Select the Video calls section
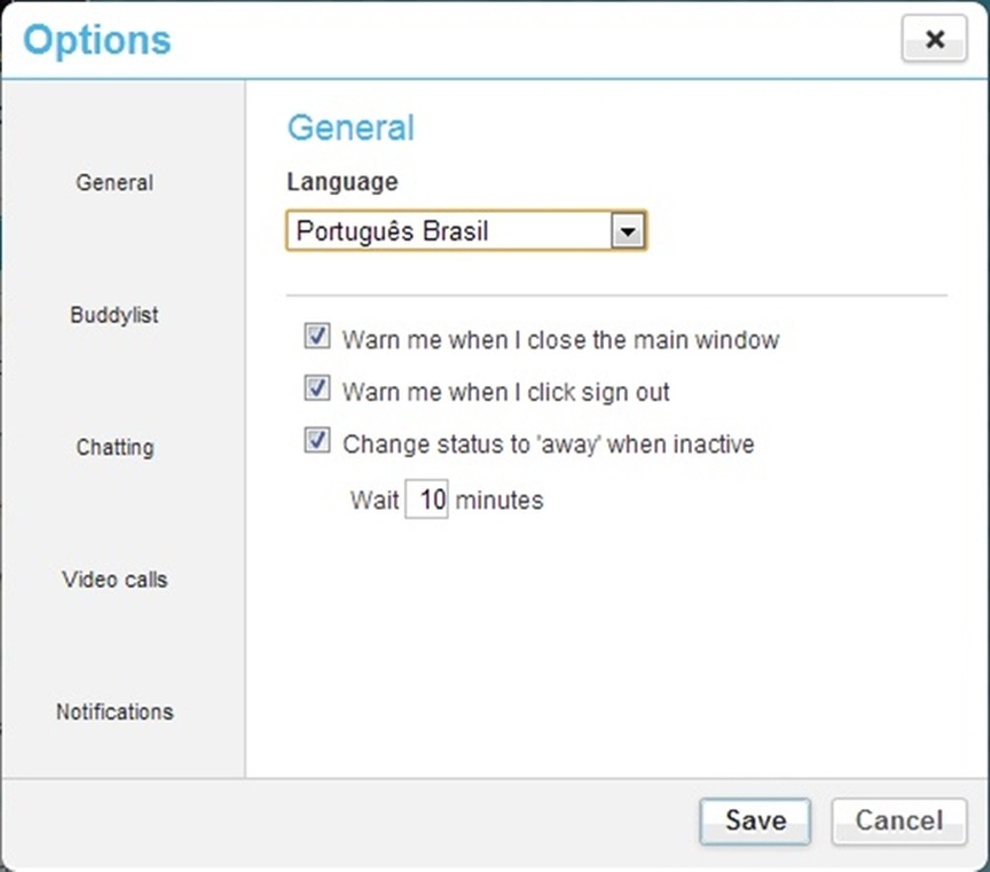This screenshot has height=872, width=990. (x=115, y=580)
